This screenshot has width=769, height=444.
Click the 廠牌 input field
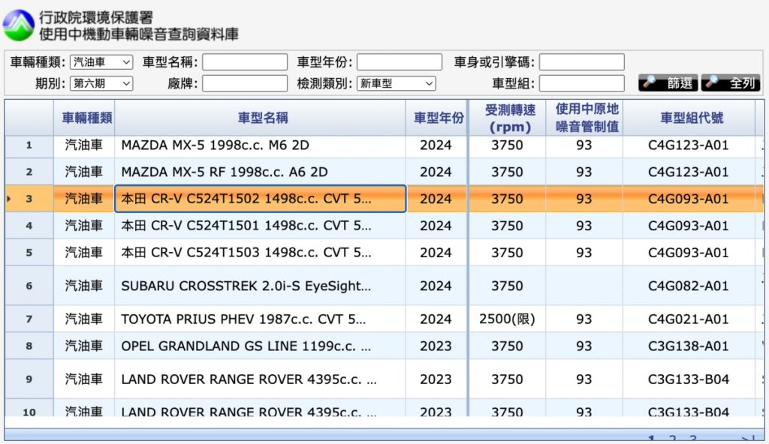click(x=245, y=83)
